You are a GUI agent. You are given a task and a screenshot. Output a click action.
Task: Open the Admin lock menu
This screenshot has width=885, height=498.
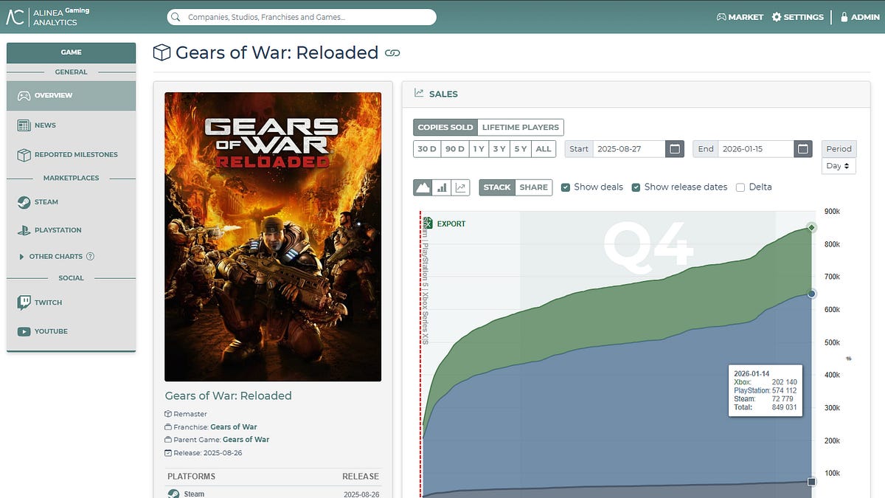point(860,17)
